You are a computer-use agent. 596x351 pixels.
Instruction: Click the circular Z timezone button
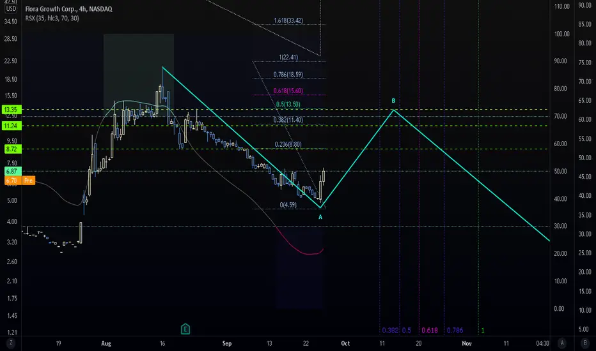click(11, 343)
